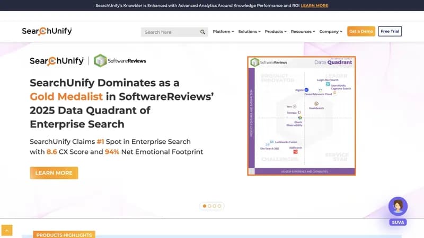Click the '94%' Net Emotional Footprint value
Screen dimensions: 424x238
pos(112,152)
